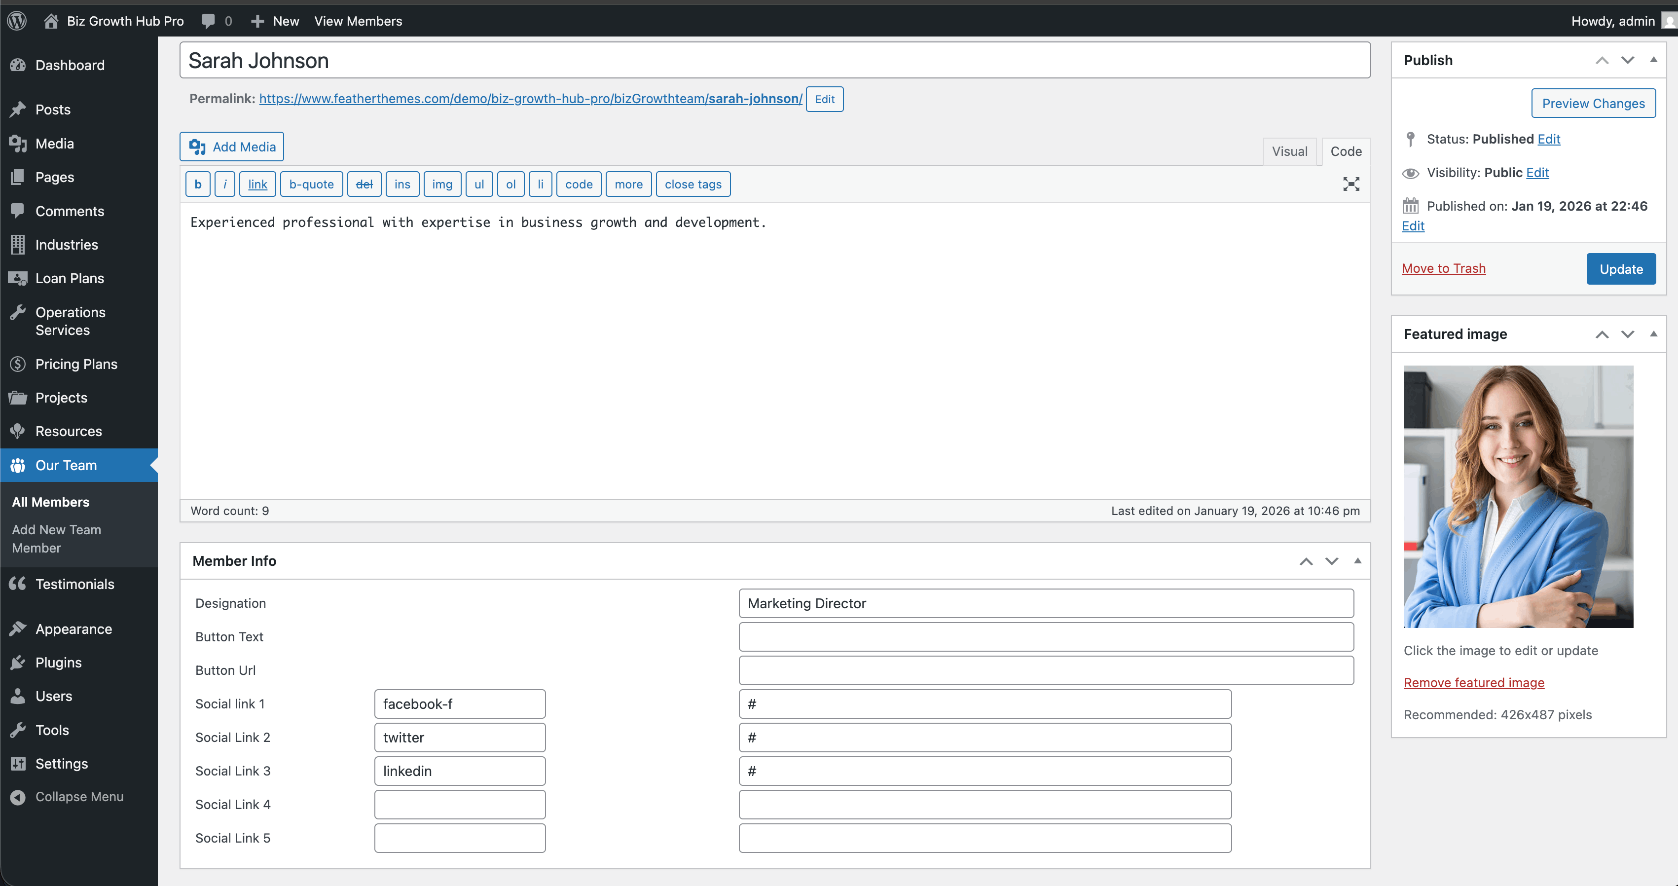Toggle distraction-free fullscreen editor icon
The width and height of the screenshot is (1678, 886).
1351,185
